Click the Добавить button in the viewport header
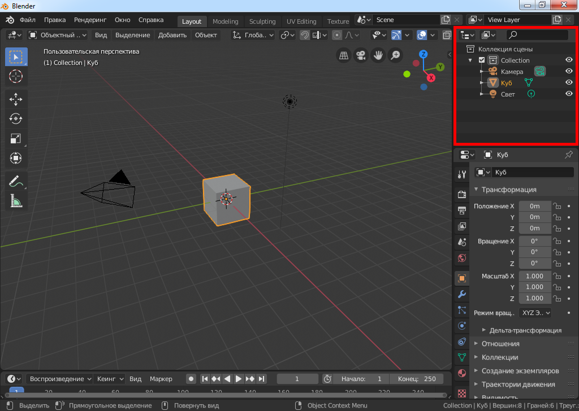The width and height of the screenshot is (579, 411). (x=172, y=35)
